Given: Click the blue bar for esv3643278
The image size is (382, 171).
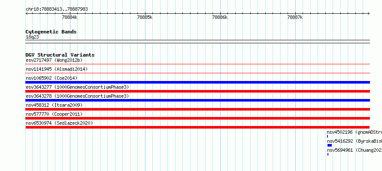Looking at the screenshot, I should (198, 100).
